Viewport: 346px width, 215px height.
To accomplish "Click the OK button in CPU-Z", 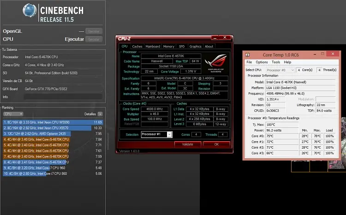I will pyautogui.click(x=216, y=144).
